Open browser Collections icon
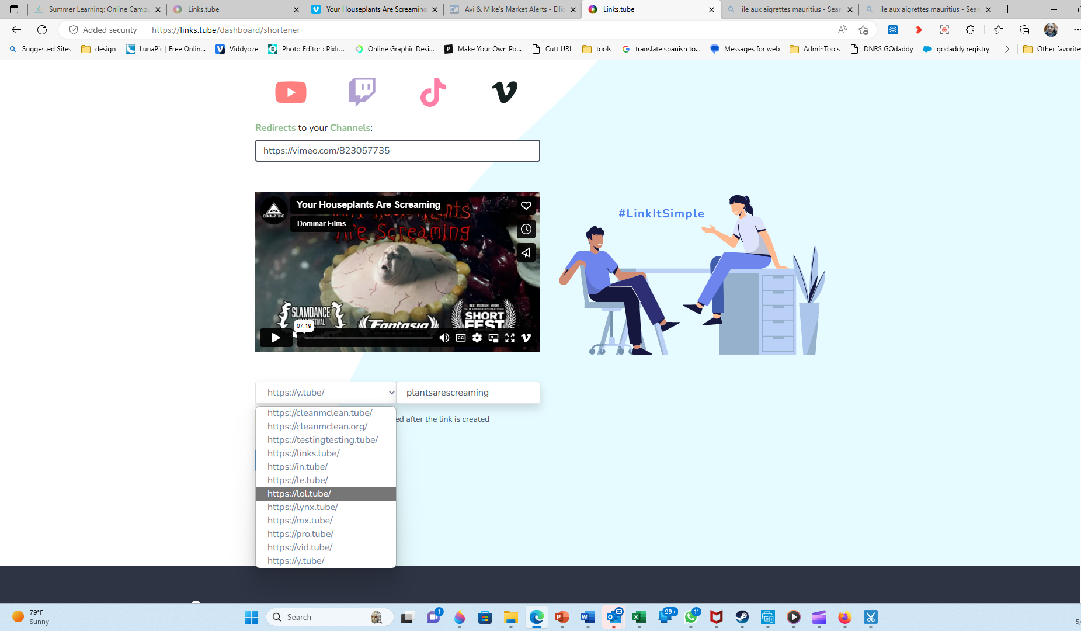The width and height of the screenshot is (1081, 631). [x=1024, y=30]
